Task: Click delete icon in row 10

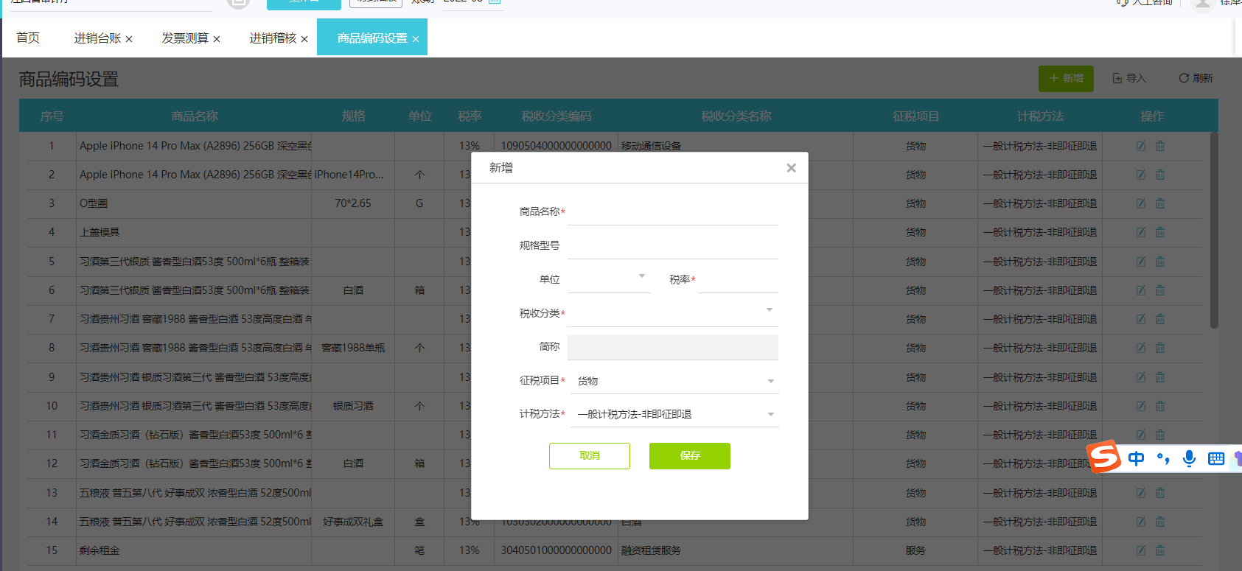Action: [1160, 406]
